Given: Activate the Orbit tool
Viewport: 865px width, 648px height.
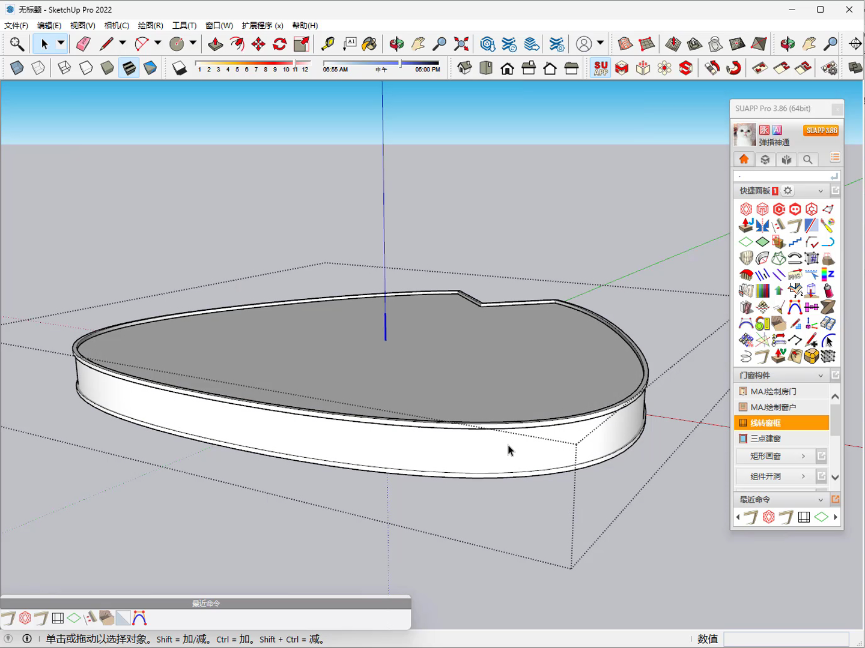Looking at the screenshot, I should (x=396, y=44).
